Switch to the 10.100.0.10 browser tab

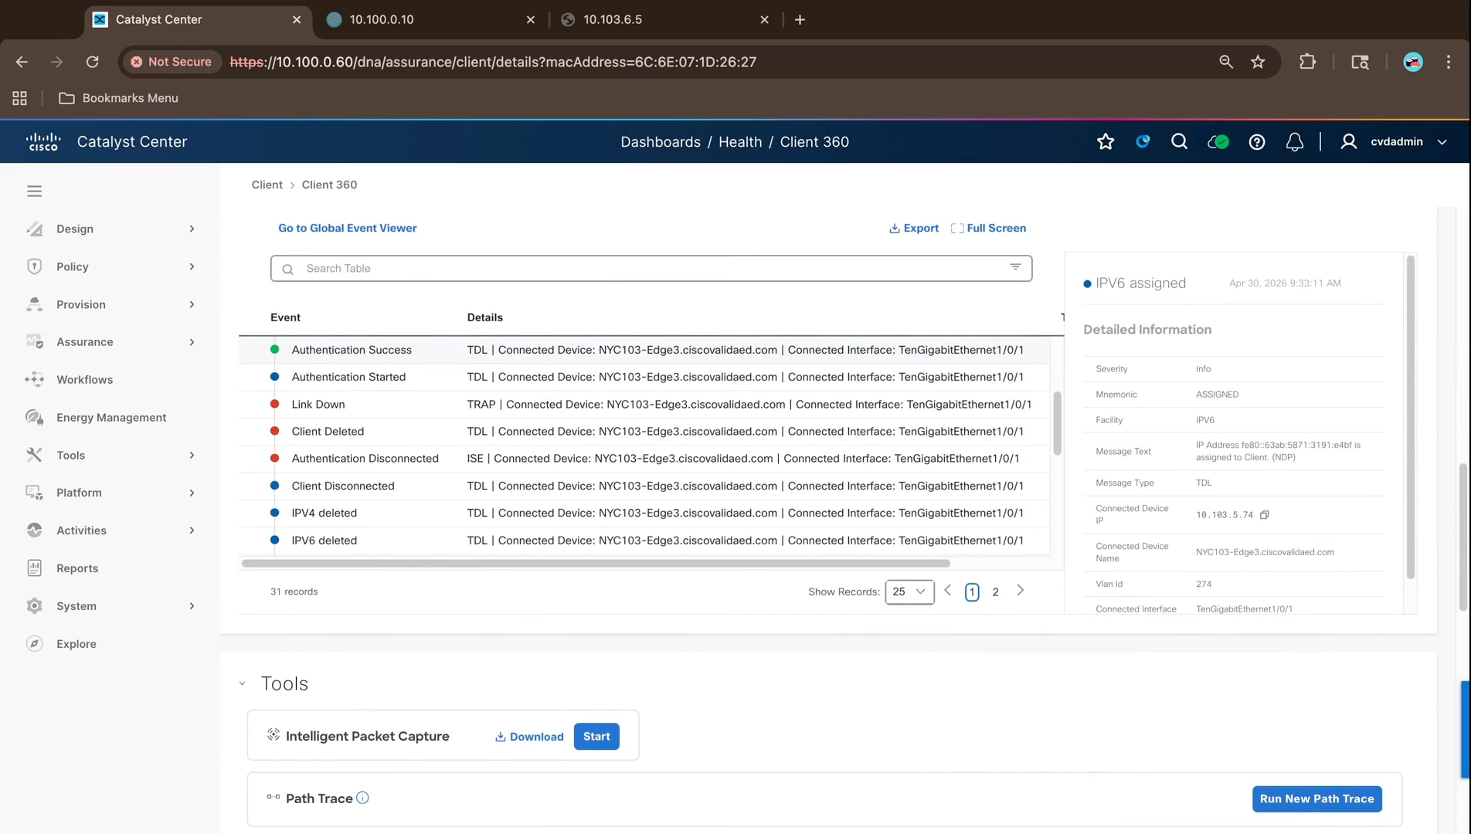coord(430,19)
